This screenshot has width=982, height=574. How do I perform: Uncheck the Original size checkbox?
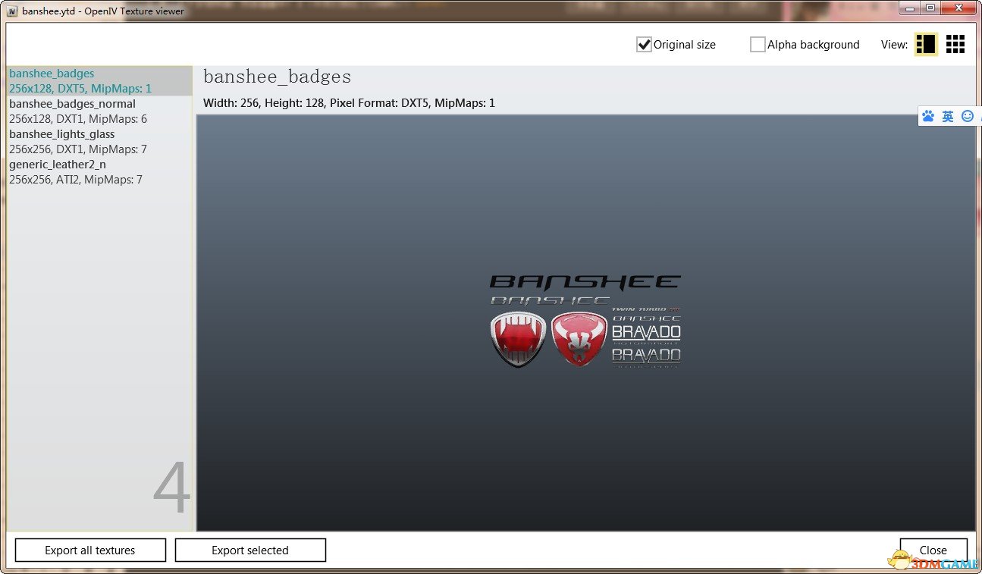[x=644, y=45]
